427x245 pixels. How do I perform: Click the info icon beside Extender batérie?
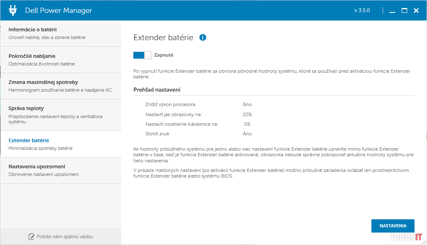pyautogui.click(x=203, y=37)
